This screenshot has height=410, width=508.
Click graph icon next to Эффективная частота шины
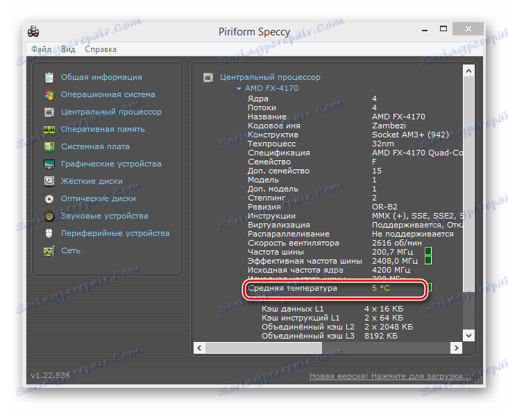[428, 261]
